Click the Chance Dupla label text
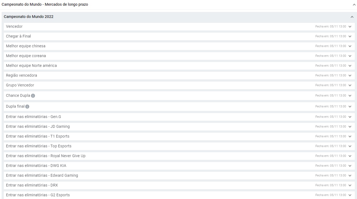The height and width of the screenshot is (199, 357). [18, 96]
